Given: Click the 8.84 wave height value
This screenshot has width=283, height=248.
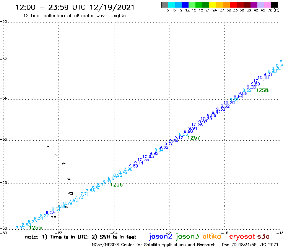Looking at the screenshot, I should pyautogui.click(x=159, y=150).
